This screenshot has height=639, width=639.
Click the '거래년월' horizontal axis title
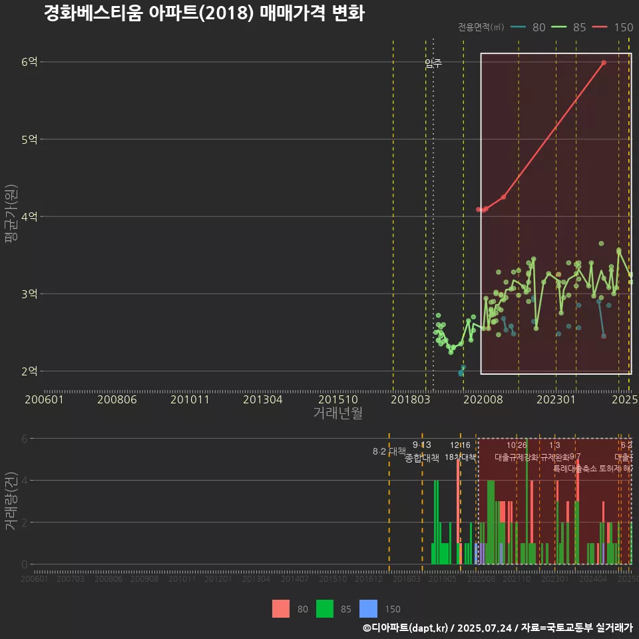[x=338, y=413]
